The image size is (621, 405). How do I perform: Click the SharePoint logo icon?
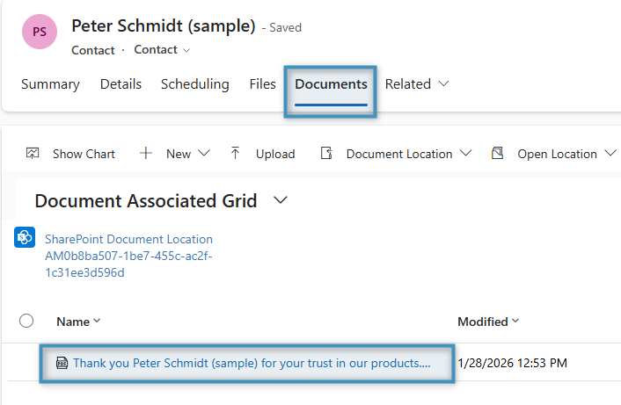pos(25,238)
